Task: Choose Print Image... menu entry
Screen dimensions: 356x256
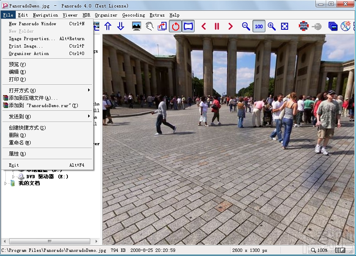Action: click(x=47, y=46)
